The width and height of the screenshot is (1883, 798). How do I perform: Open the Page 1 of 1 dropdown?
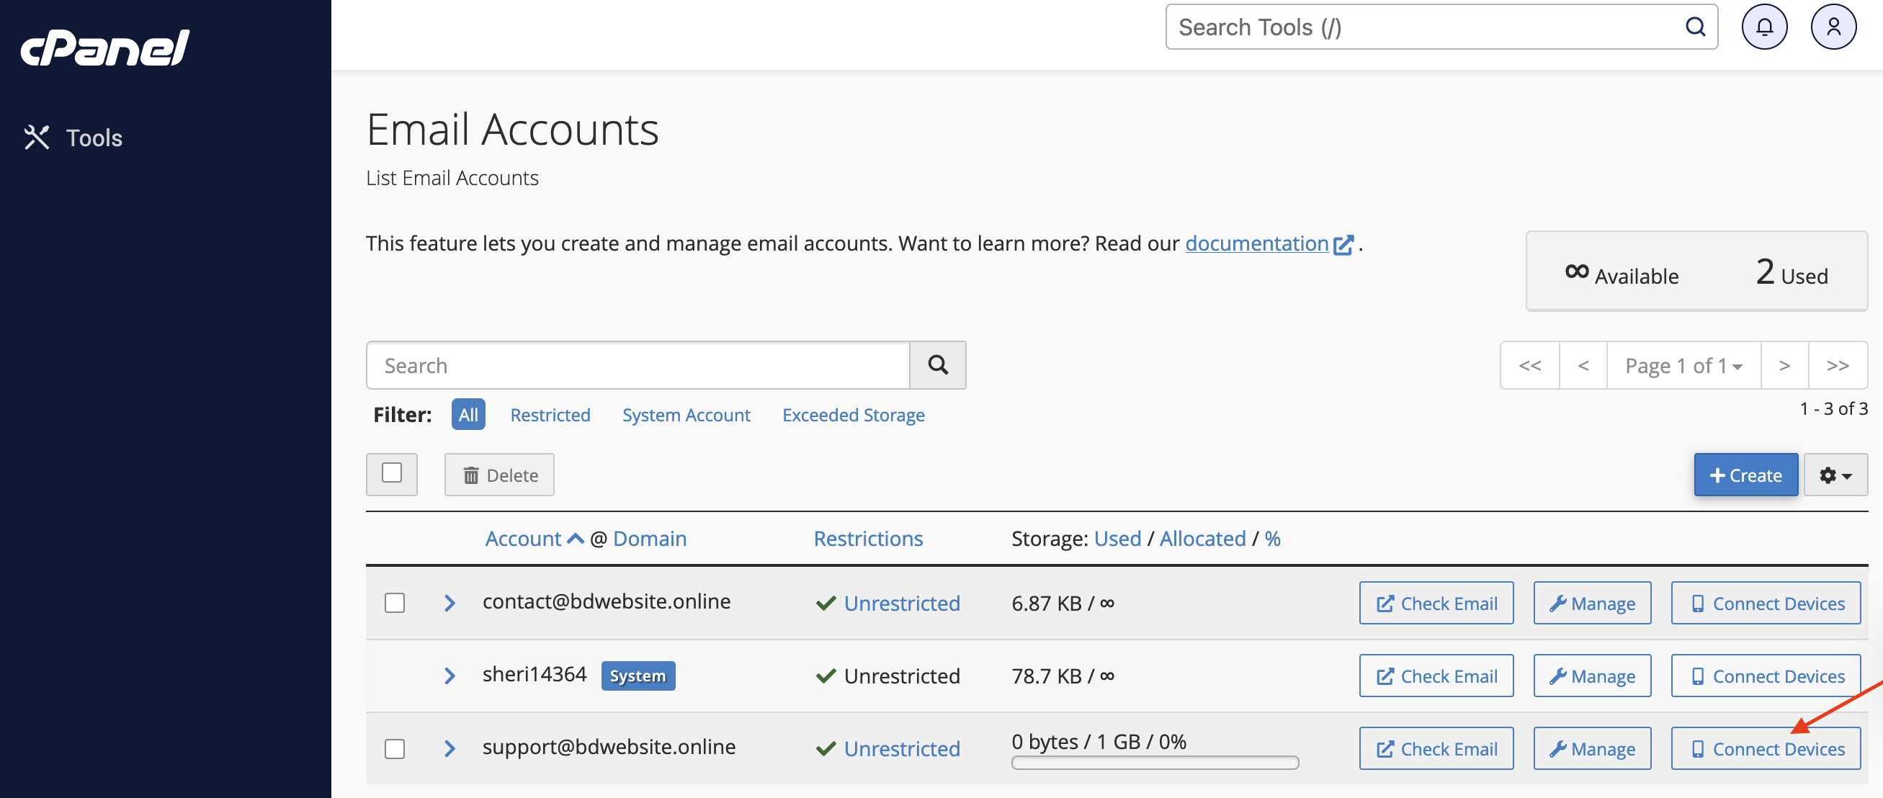pos(1683,364)
